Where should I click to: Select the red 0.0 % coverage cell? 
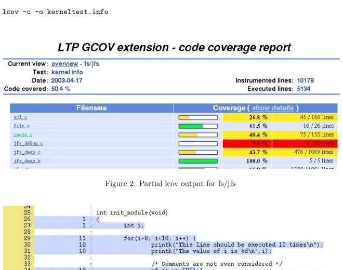pyautogui.click(x=247, y=144)
